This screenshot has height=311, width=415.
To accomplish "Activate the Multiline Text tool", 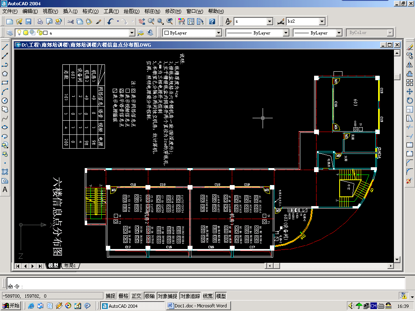I will pyautogui.click(x=5, y=190).
